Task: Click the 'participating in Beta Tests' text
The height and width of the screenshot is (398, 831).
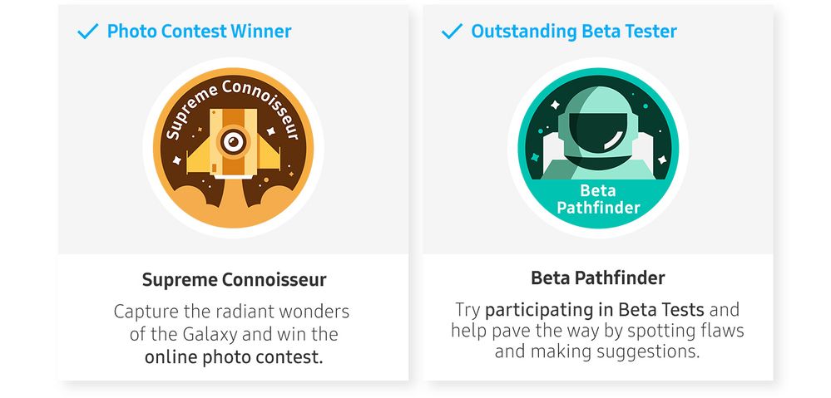Action: (x=595, y=310)
